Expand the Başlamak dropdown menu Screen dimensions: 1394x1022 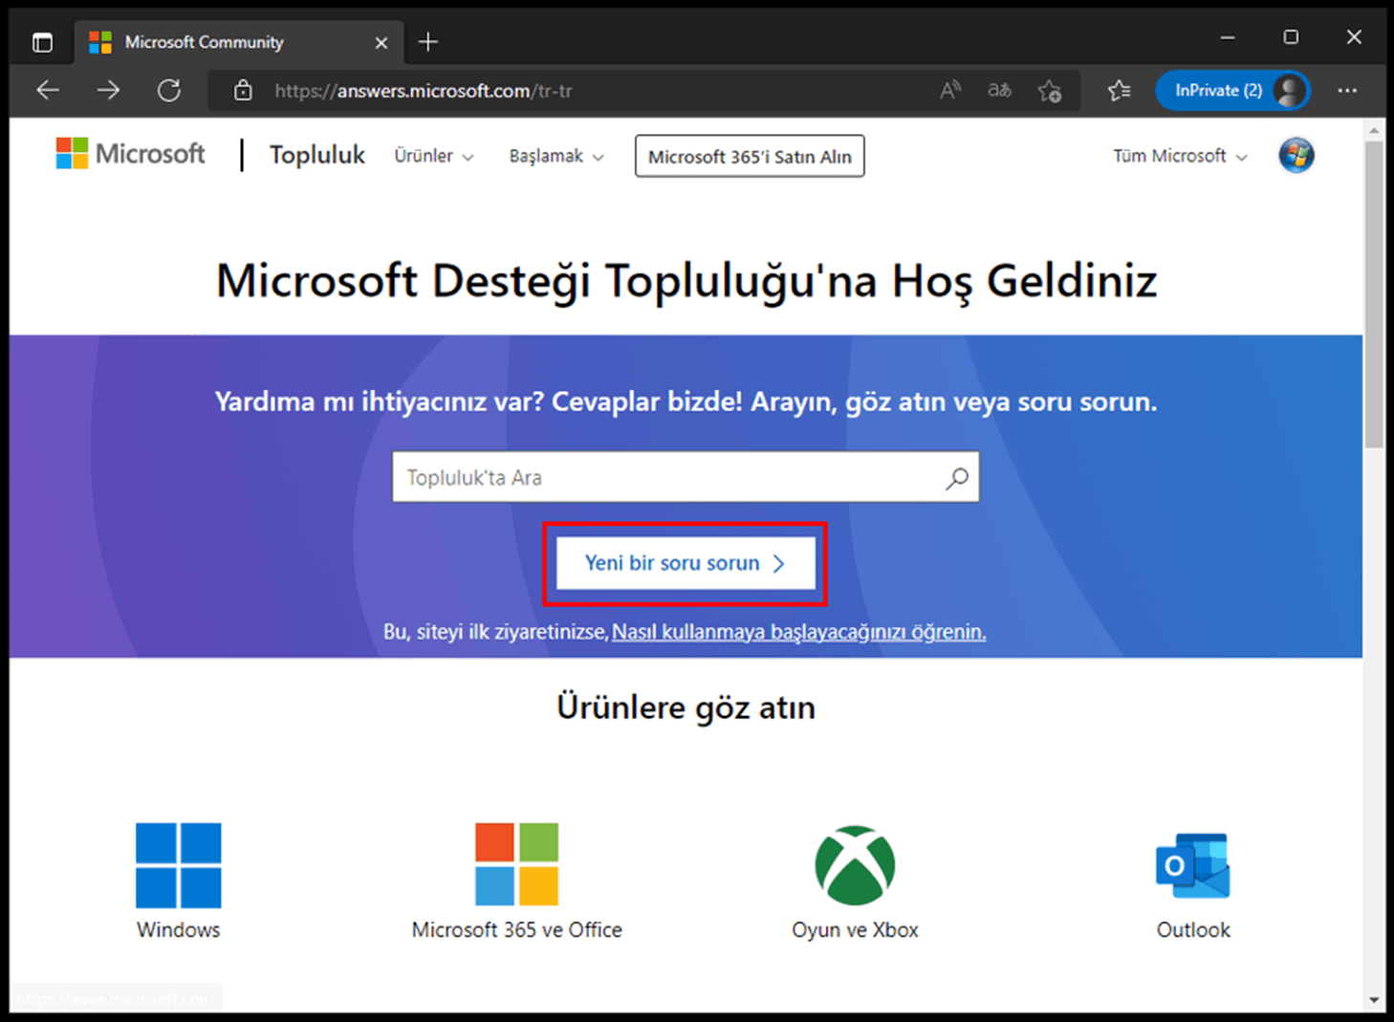(556, 156)
